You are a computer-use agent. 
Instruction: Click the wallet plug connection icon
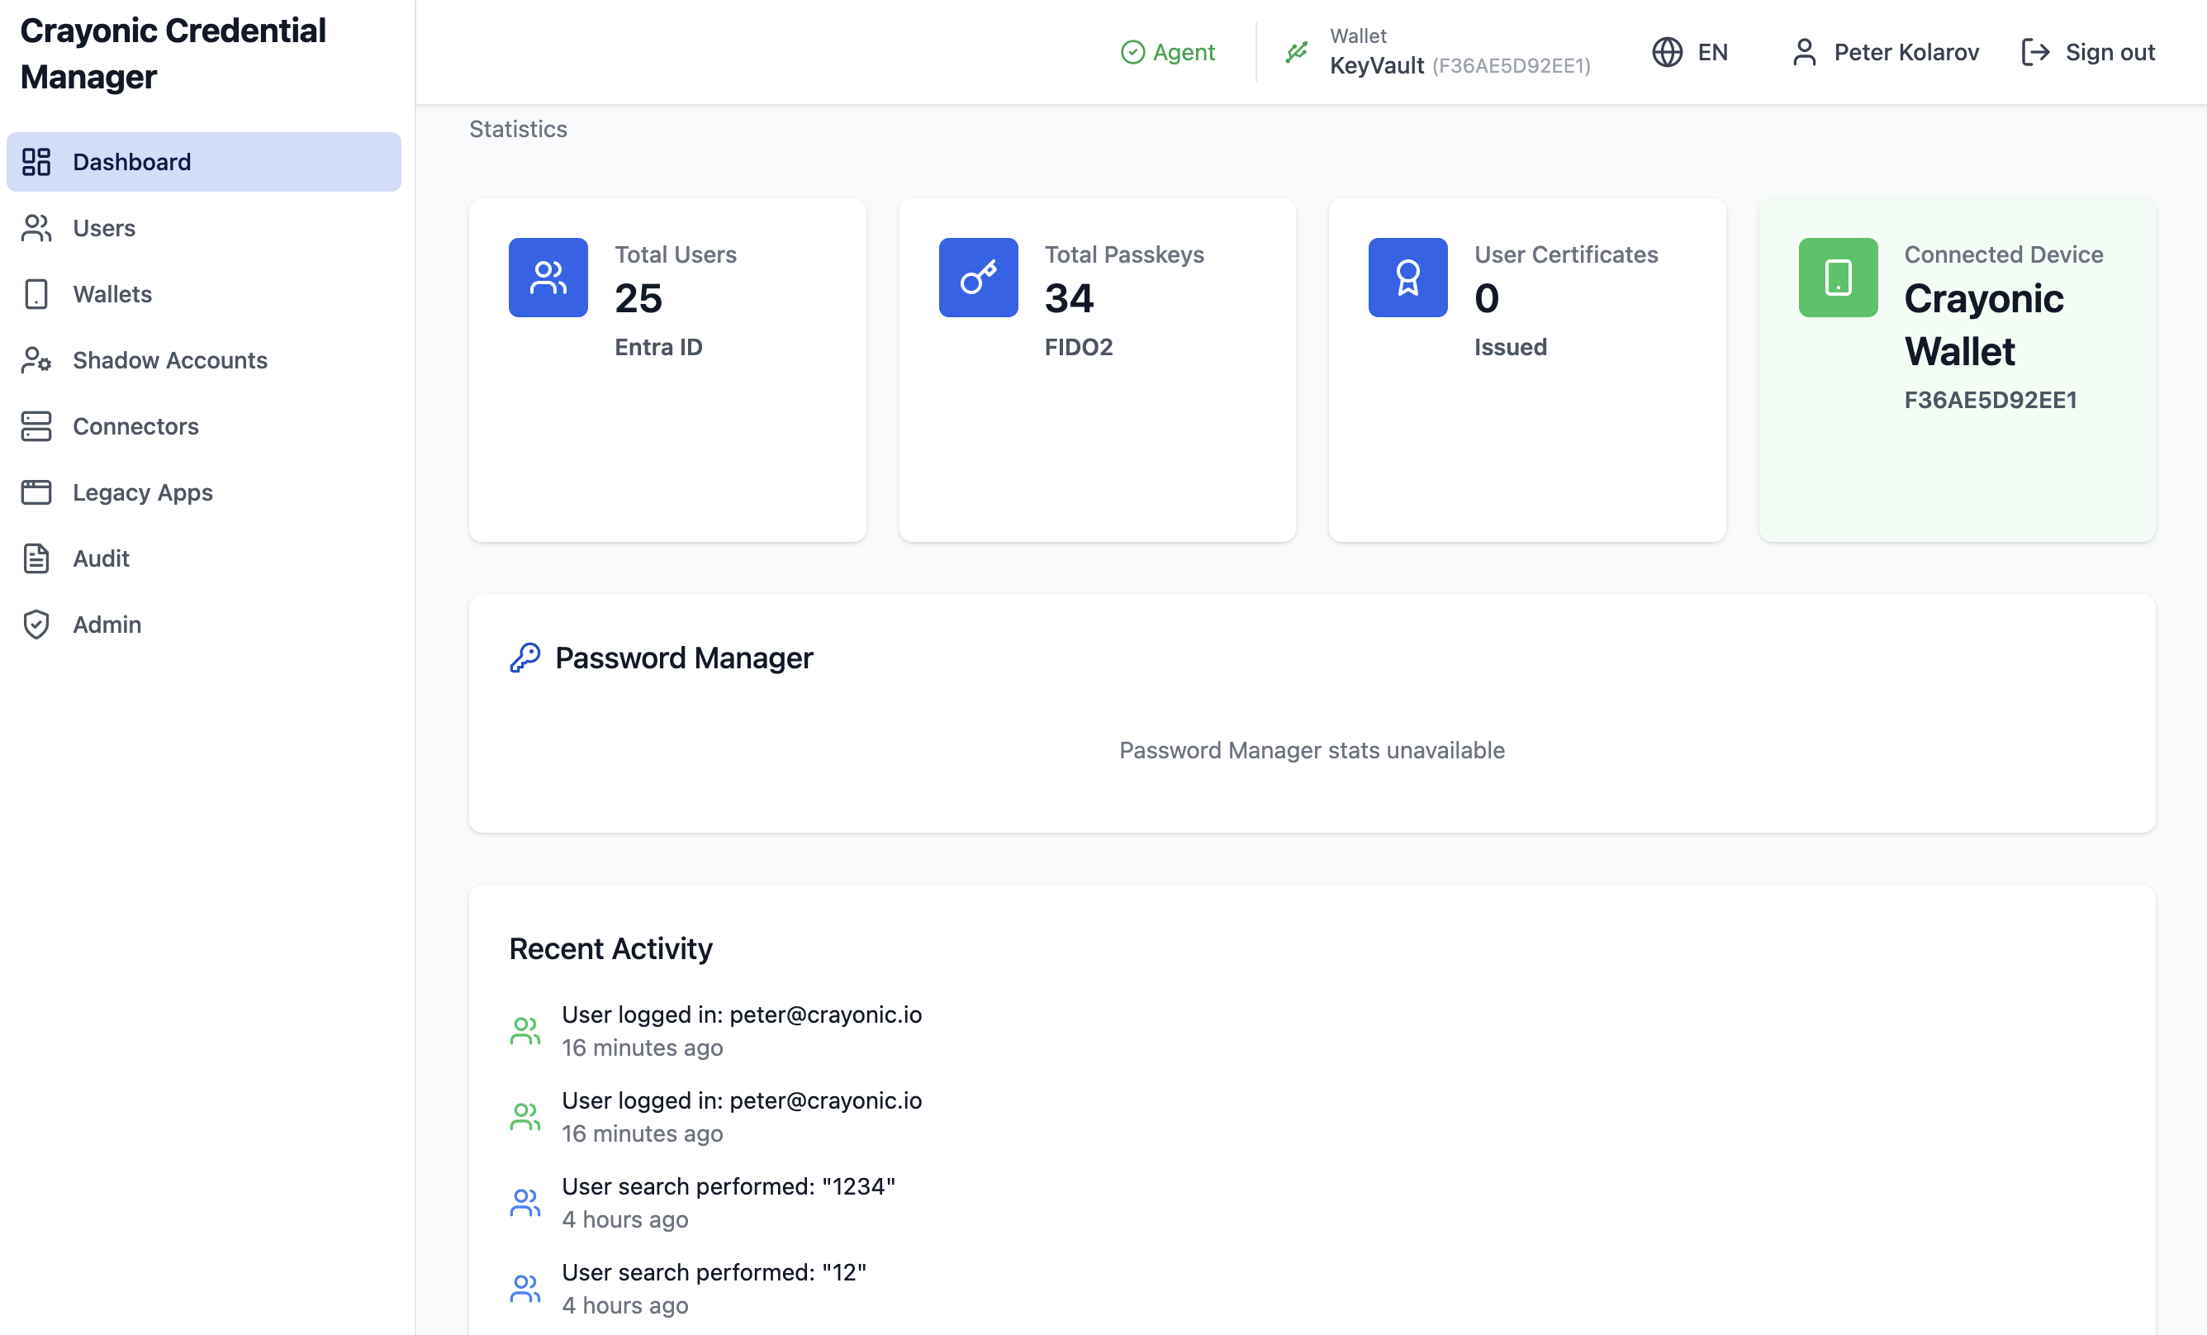pos(1296,52)
